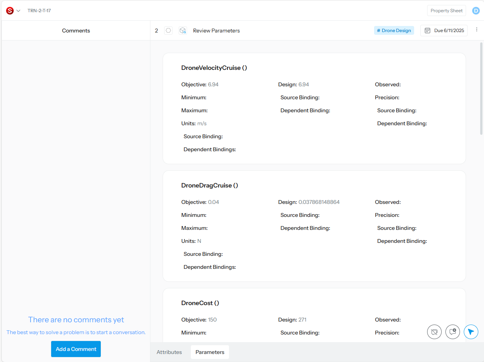
Task: Click the DroneDragCruise parameter heading
Action: 210,186
